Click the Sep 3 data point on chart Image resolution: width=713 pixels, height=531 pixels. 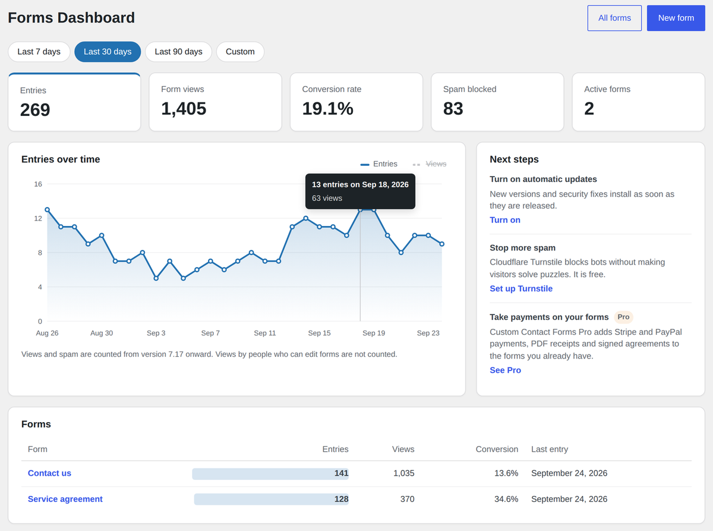[156, 278]
